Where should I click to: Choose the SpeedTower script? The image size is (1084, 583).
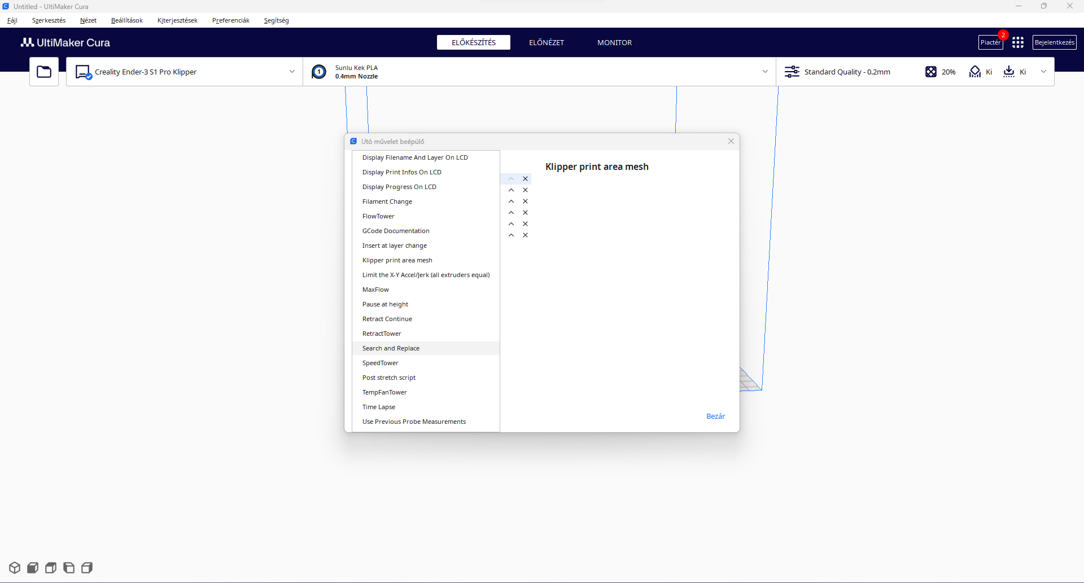click(426, 363)
